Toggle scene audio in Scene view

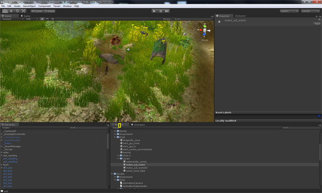53,19
